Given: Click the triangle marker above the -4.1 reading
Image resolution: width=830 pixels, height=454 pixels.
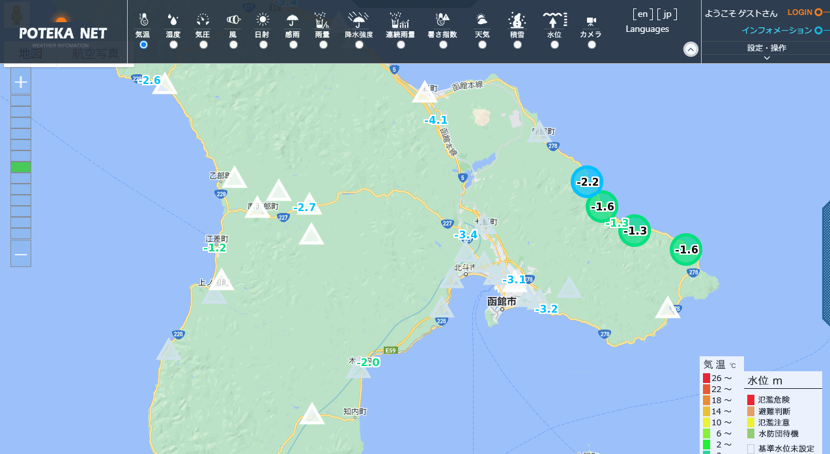Looking at the screenshot, I should click(425, 92).
